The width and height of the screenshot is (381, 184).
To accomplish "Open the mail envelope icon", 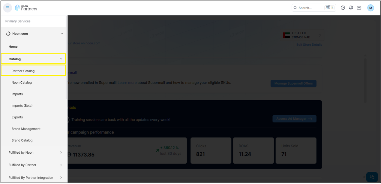I will tap(359, 8).
